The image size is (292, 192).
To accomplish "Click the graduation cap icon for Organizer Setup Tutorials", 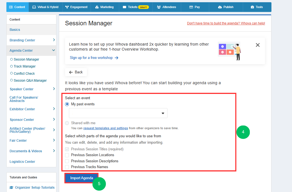I will 11,188.
